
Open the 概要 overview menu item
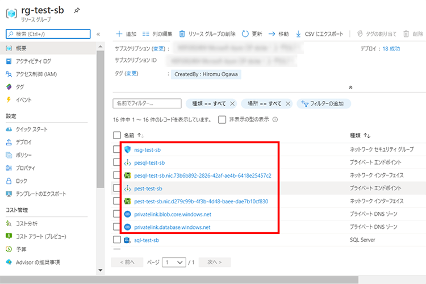48,48
